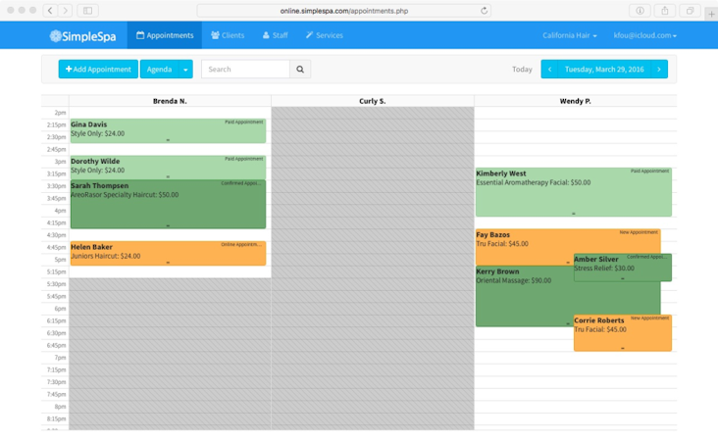Expand the California Hair location dropdown
Viewport: 718px width, 441px height.
(570, 35)
